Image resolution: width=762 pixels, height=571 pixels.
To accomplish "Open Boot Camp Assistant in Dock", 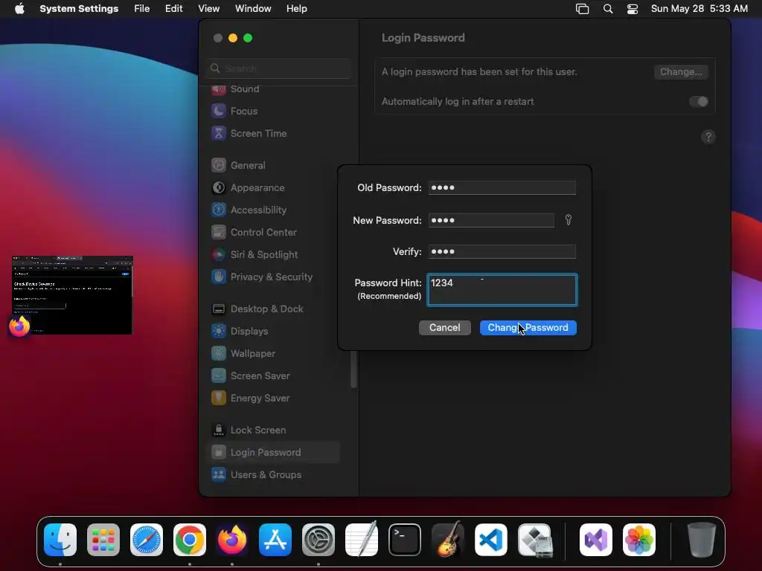I will pos(534,540).
